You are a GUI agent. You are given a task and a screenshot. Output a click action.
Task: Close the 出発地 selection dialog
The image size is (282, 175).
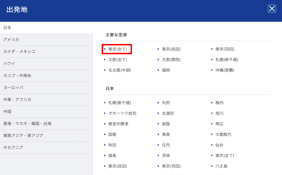[x=271, y=9]
